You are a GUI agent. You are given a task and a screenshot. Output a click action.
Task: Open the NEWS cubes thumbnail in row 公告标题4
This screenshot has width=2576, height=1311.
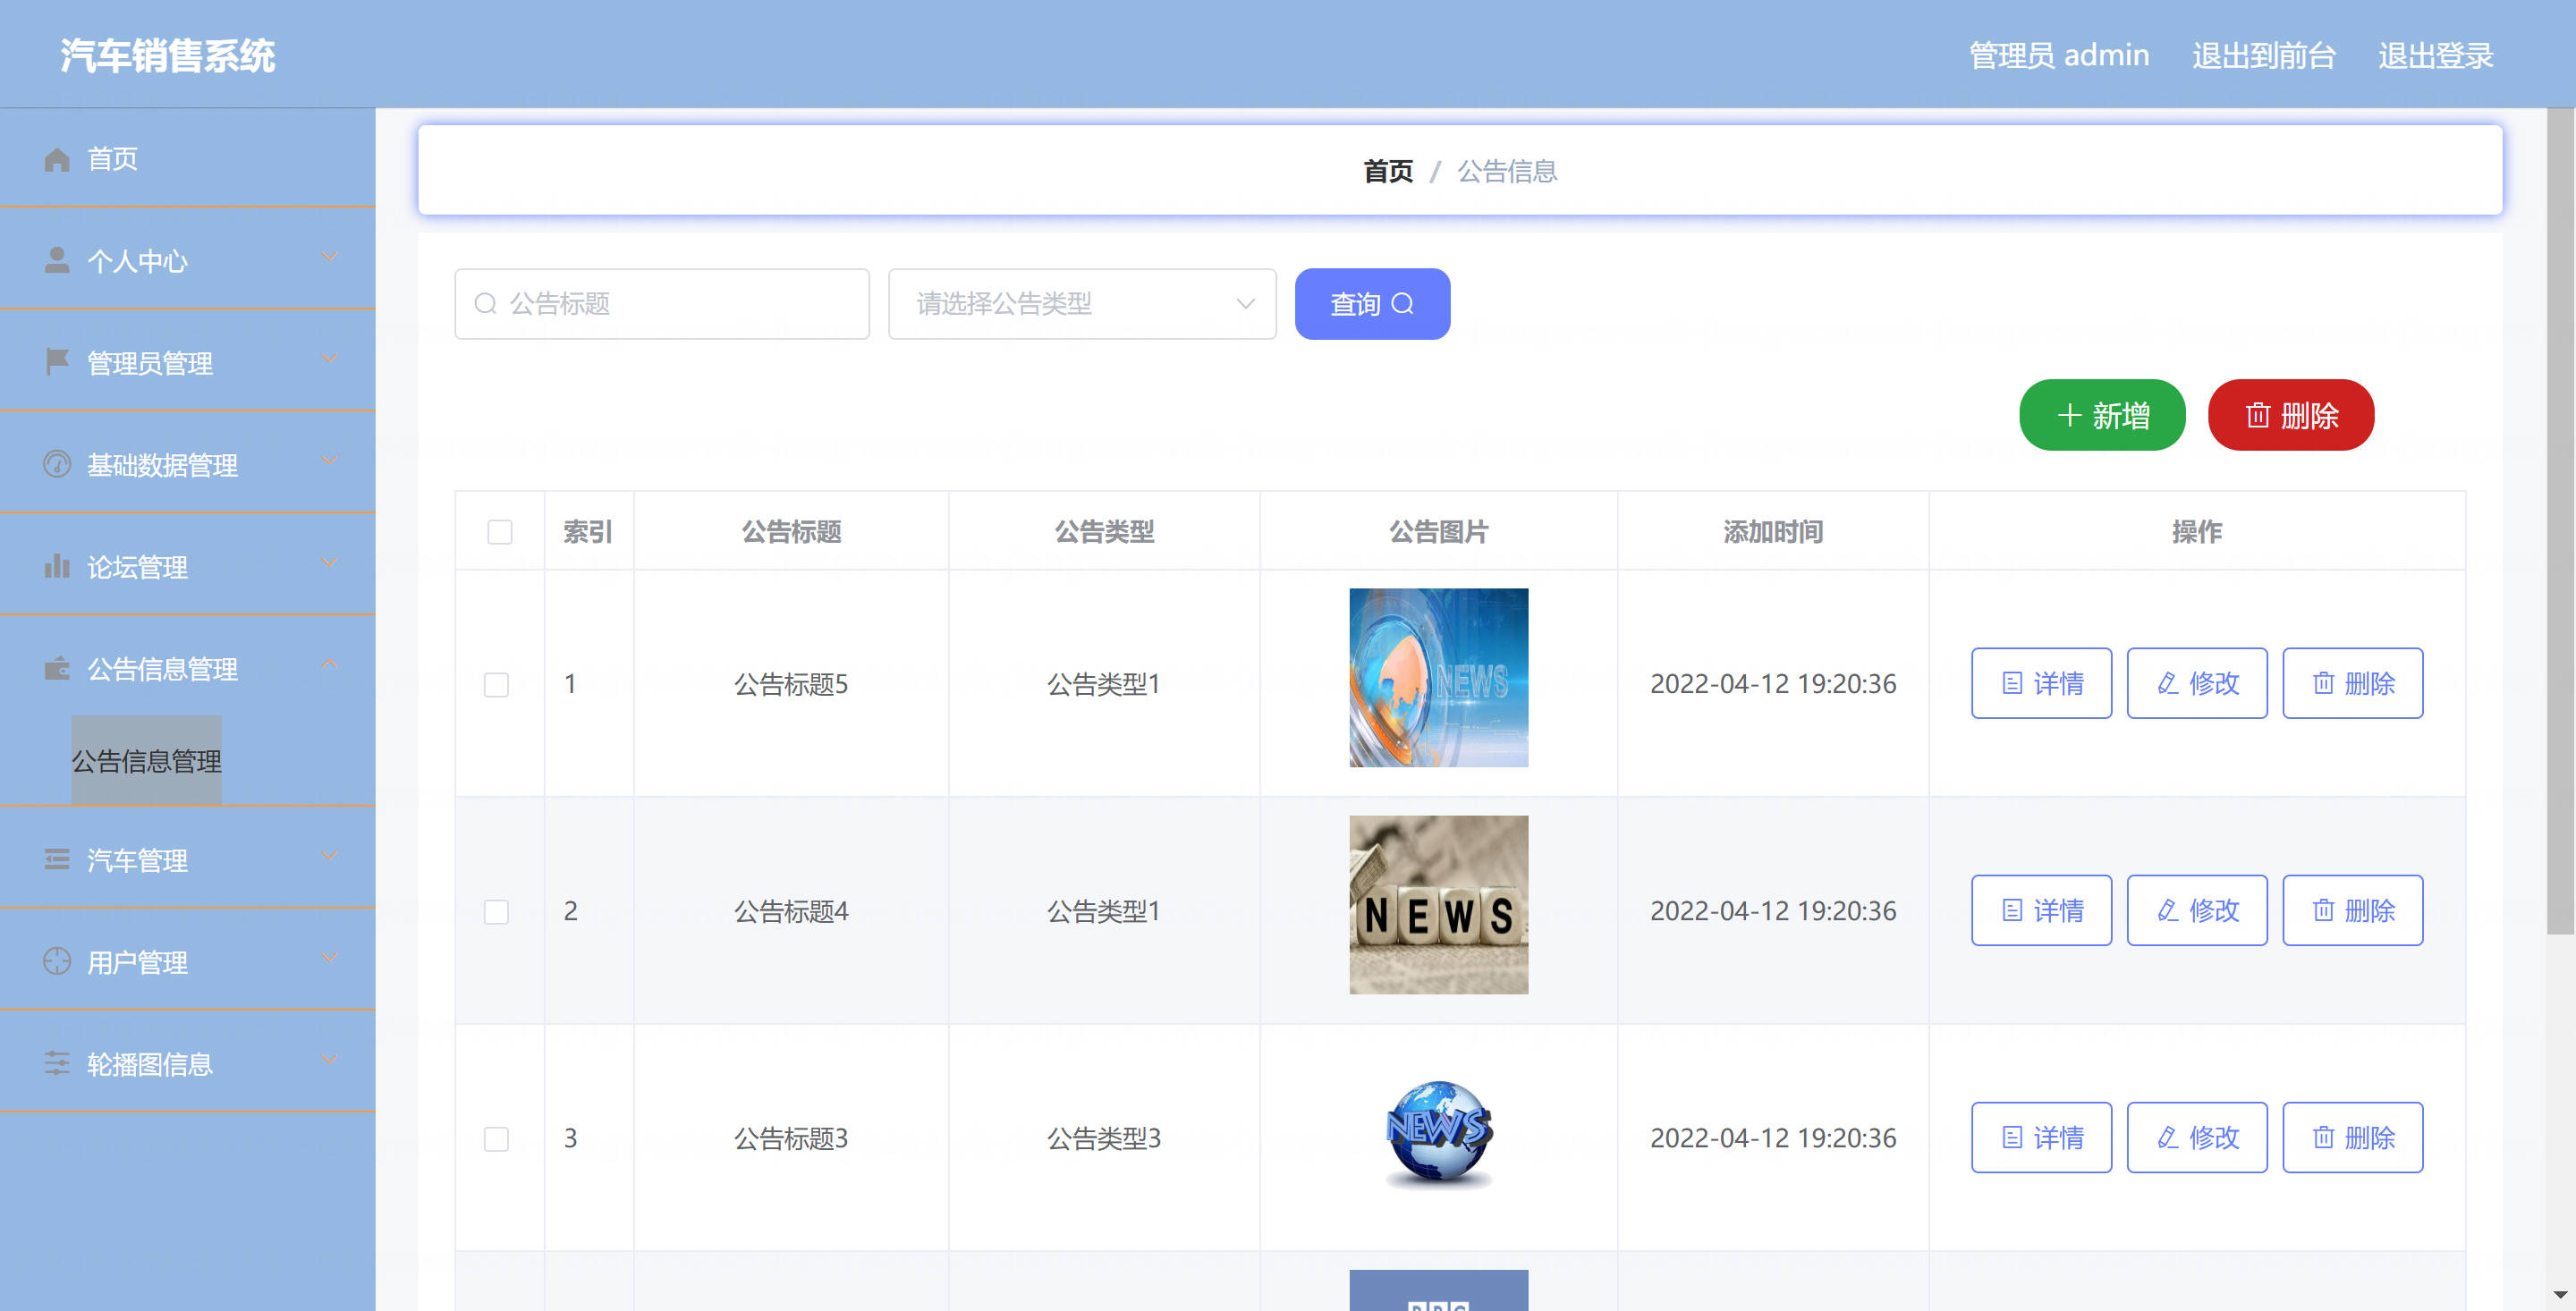1439,905
